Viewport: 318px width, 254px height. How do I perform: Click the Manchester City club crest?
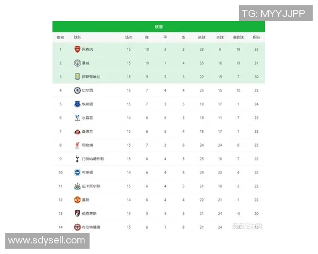[77, 63]
